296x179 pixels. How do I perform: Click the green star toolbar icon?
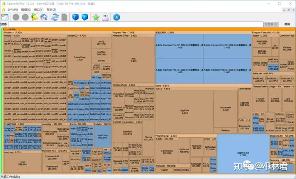pos(96,17)
